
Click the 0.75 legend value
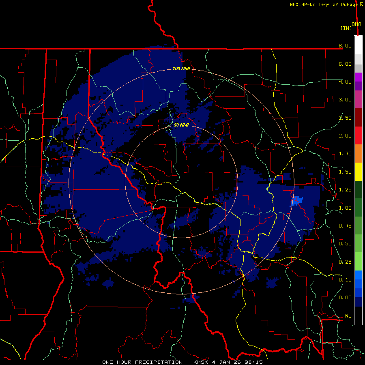click(345, 226)
